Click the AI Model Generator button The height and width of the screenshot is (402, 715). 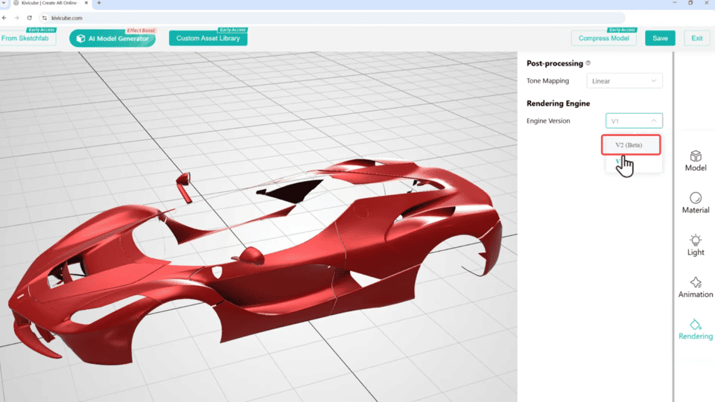(x=112, y=38)
